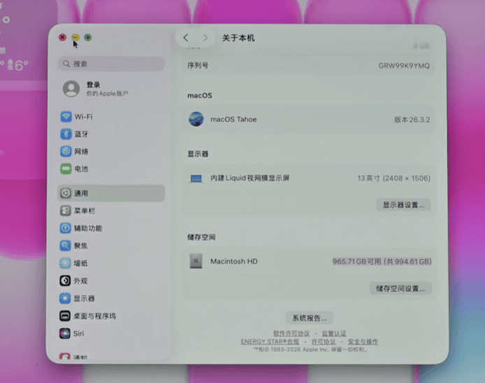Open the 软件许可协议 link
This screenshot has width=485, height=383.
(291, 333)
